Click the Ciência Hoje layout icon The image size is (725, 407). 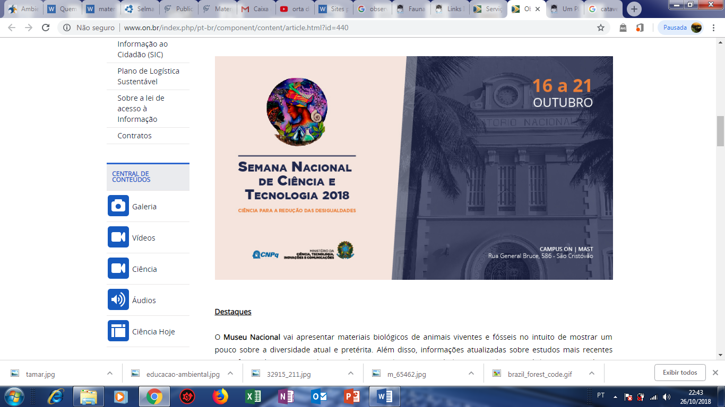click(x=118, y=331)
